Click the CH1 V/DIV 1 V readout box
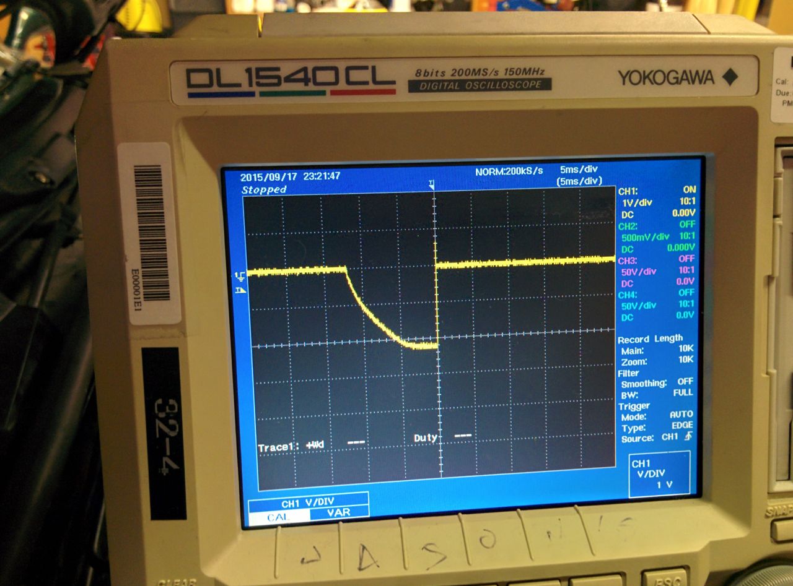The width and height of the screenshot is (793, 586). [659, 474]
